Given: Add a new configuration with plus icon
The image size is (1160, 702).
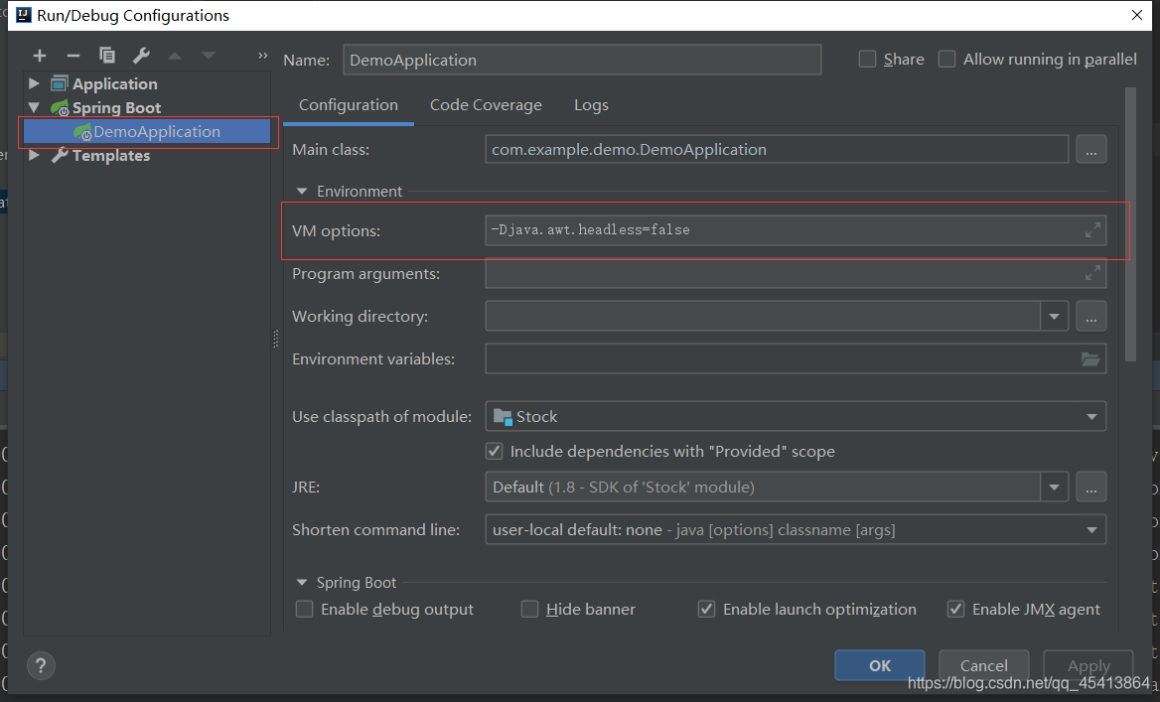Looking at the screenshot, I should point(39,56).
